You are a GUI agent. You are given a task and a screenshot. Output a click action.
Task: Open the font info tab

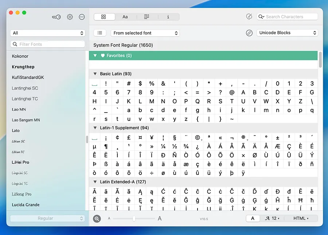168,17
